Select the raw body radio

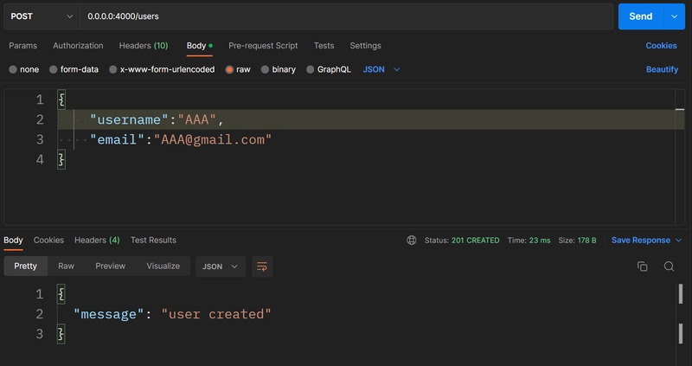[x=229, y=69]
